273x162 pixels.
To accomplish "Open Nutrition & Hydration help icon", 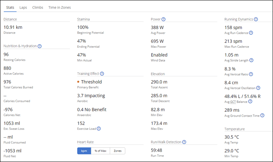I will 40,46.
